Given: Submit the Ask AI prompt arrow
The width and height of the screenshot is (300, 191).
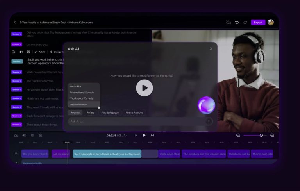Looking at the screenshot, I should (x=209, y=121).
